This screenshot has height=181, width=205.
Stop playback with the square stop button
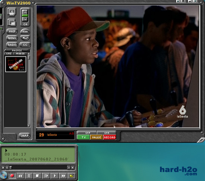37,176
